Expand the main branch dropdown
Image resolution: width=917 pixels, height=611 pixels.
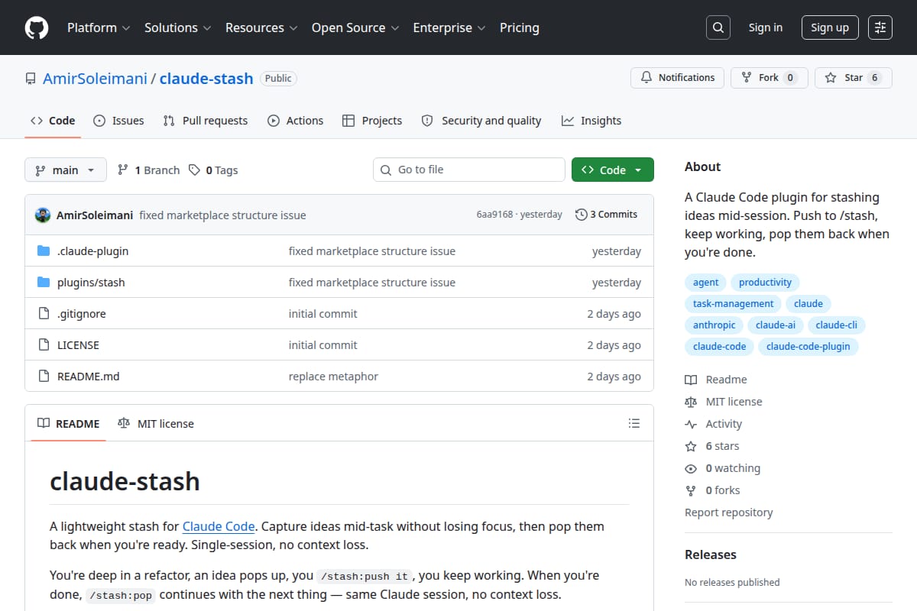coord(65,170)
